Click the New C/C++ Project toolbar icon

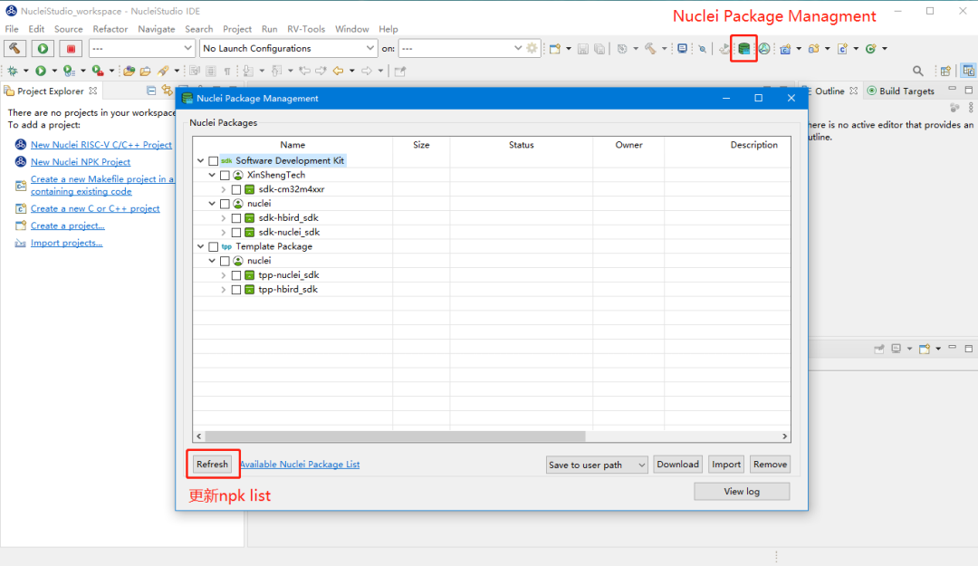click(785, 48)
